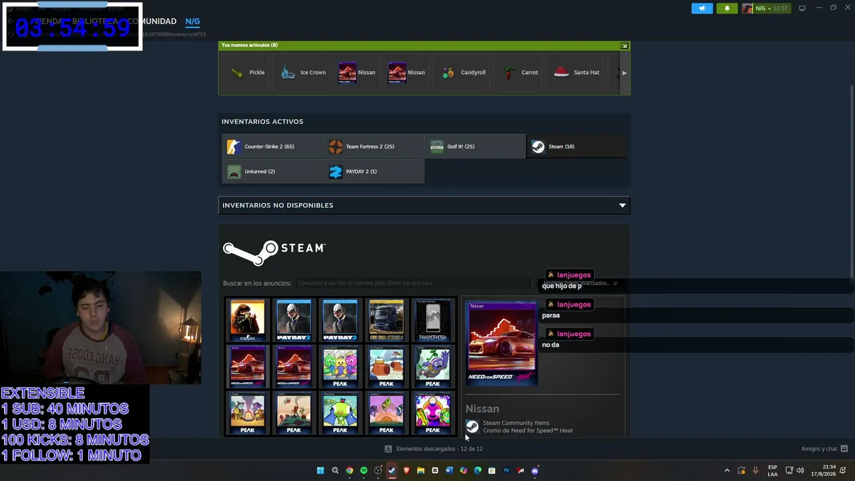Launch Photoshop from the taskbar

506,470
